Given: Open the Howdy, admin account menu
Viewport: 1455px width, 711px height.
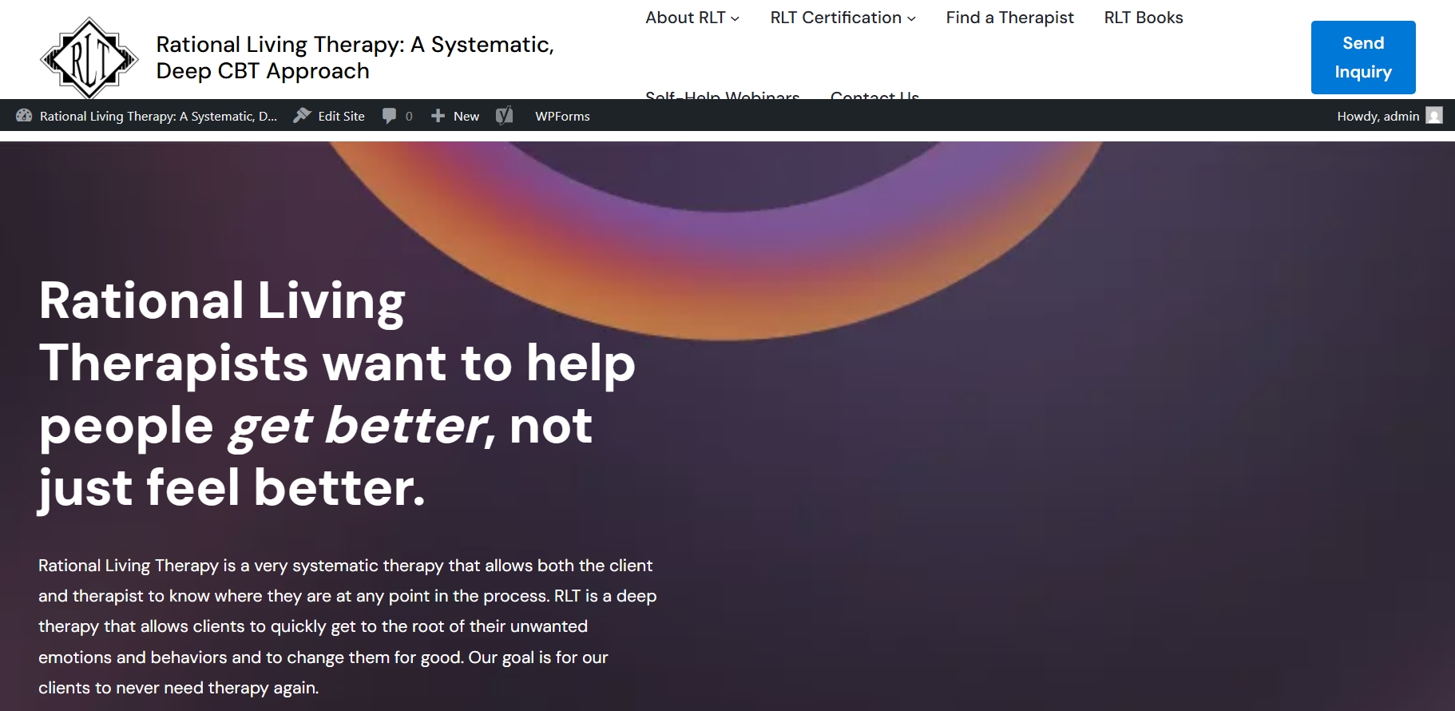Looking at the screenshot, I should point(1378,116).
